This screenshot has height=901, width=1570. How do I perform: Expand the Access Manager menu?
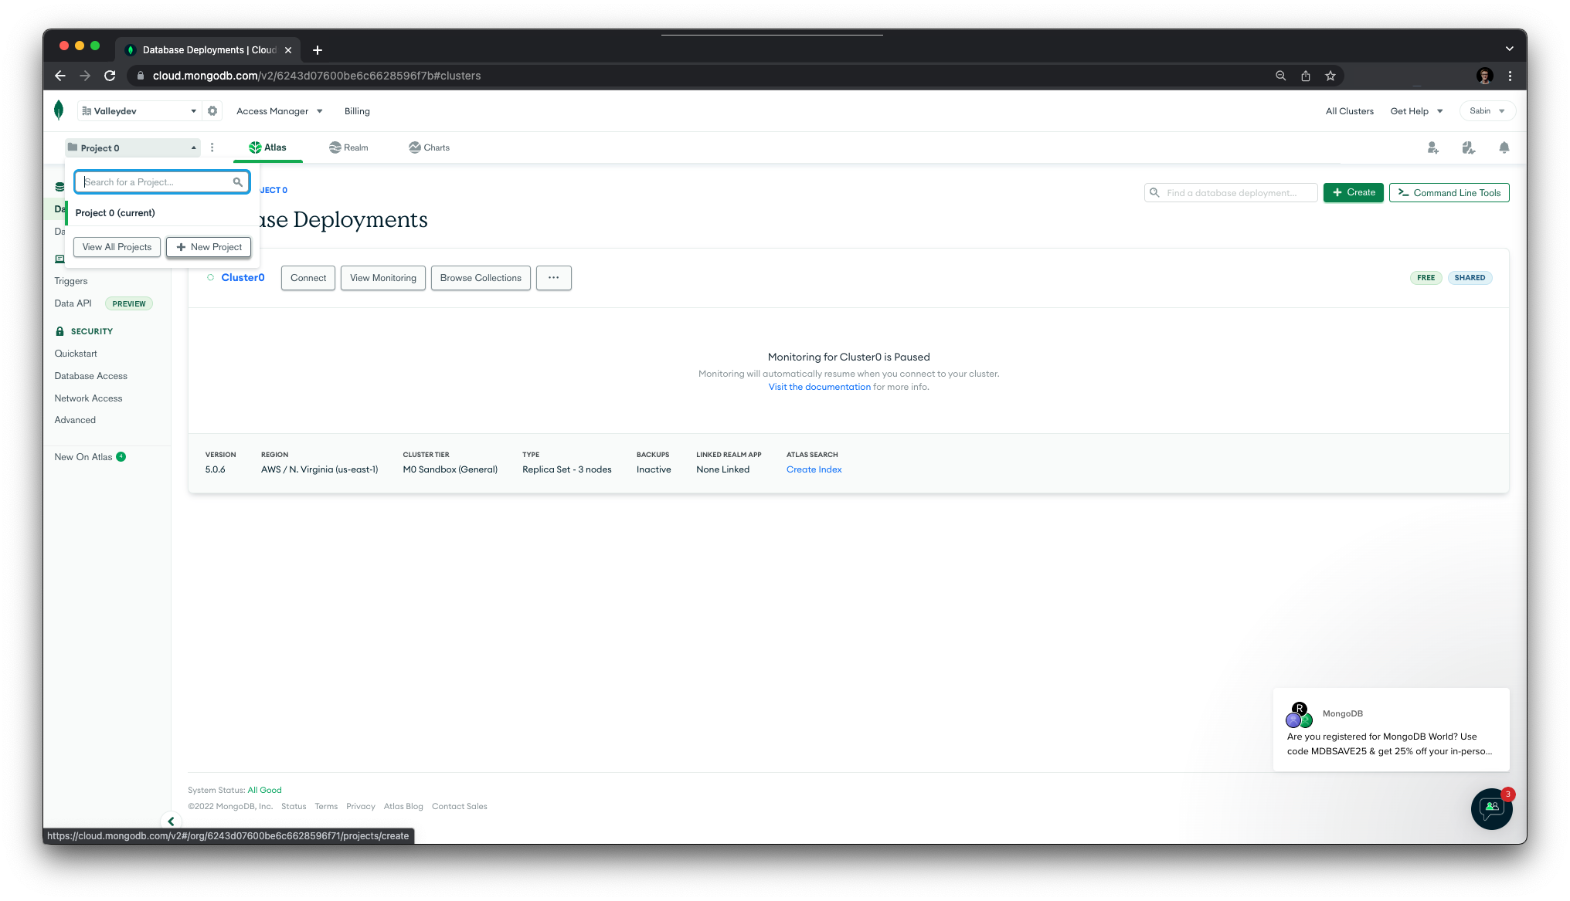click(279, 111)
